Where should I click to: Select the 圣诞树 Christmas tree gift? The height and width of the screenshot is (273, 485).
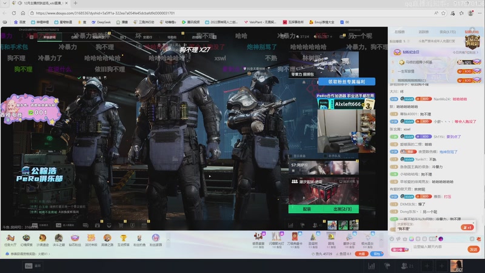pyautogui.click(x=313, y=240)
